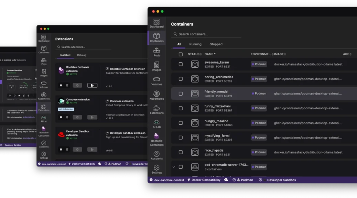Switch to the Stopped containers tab
Screen dimensions: 357x198
216,44
